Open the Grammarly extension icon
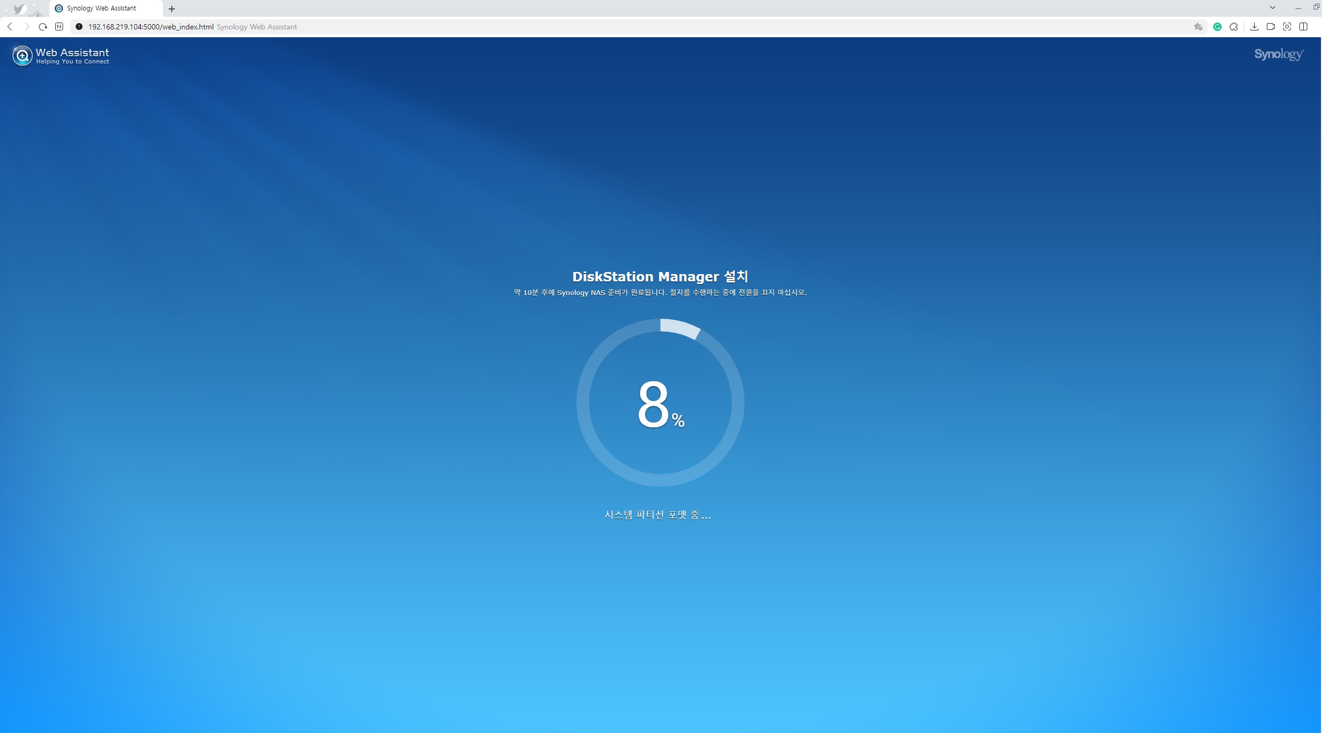This screenshot has width=1322, height=733. click(1217, 27)
